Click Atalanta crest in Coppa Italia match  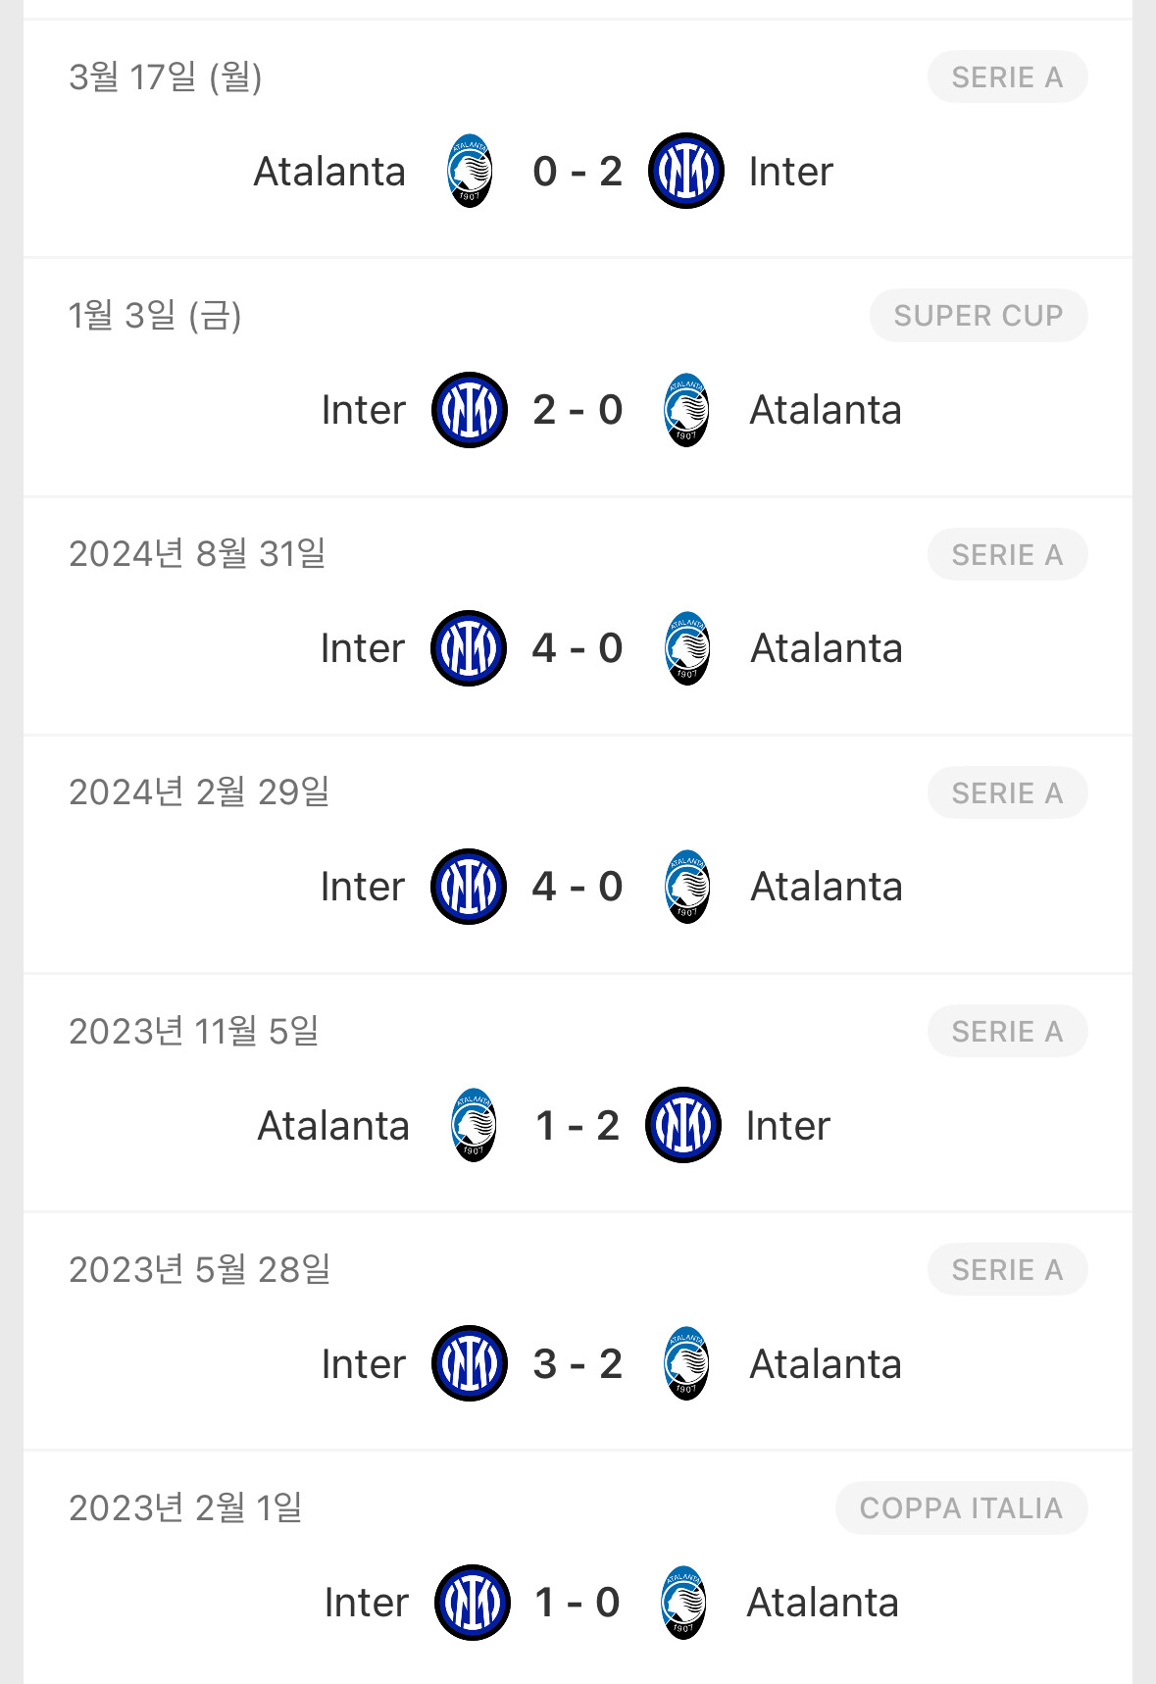pos(683,1603)
